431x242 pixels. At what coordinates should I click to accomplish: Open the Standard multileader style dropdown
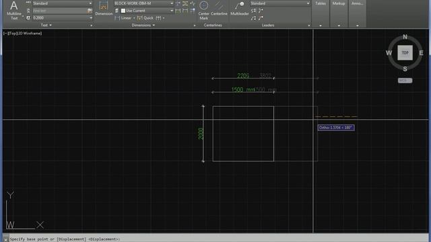tap(280, 3)
